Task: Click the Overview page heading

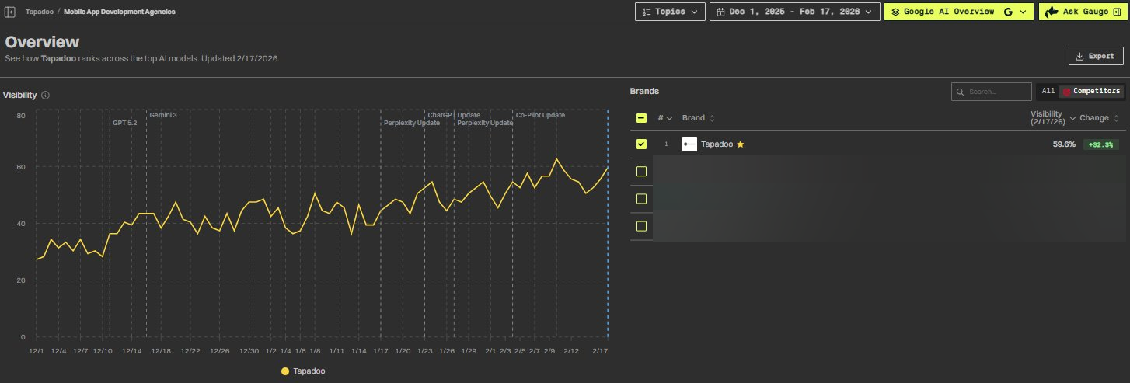Action: point(42,42)
